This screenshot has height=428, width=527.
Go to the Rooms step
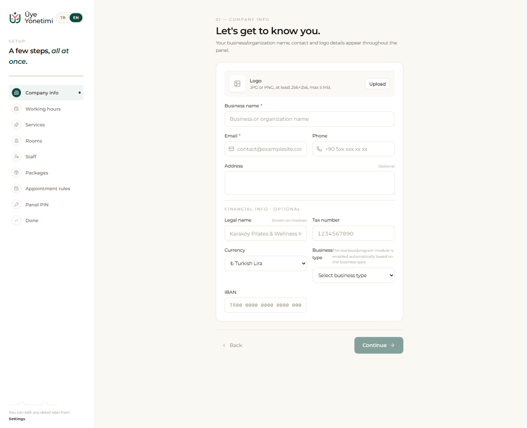pyautogui.click(x=46, y=141)
